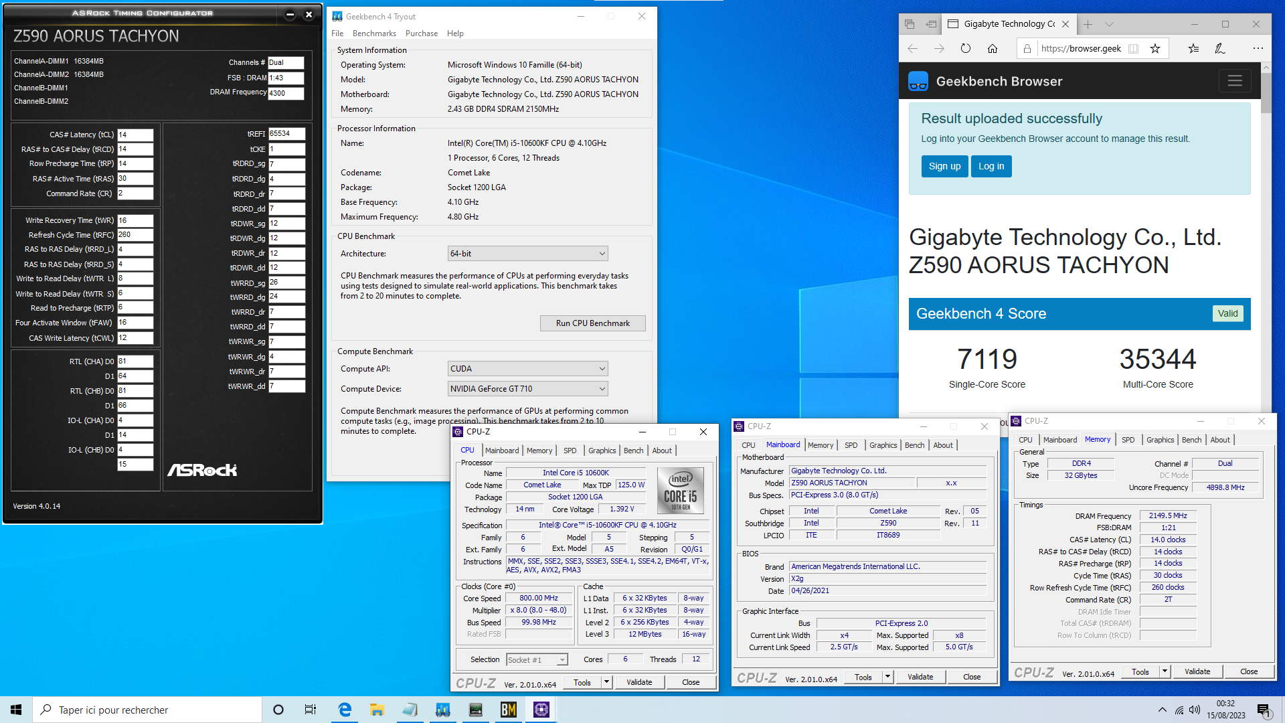This screenshot has width=1285, height=723.
Task: Click Command Rate CR value field
Action: point(135,193)
